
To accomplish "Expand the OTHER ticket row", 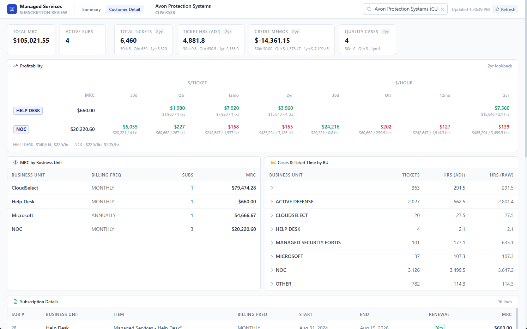I will (272, 284).
